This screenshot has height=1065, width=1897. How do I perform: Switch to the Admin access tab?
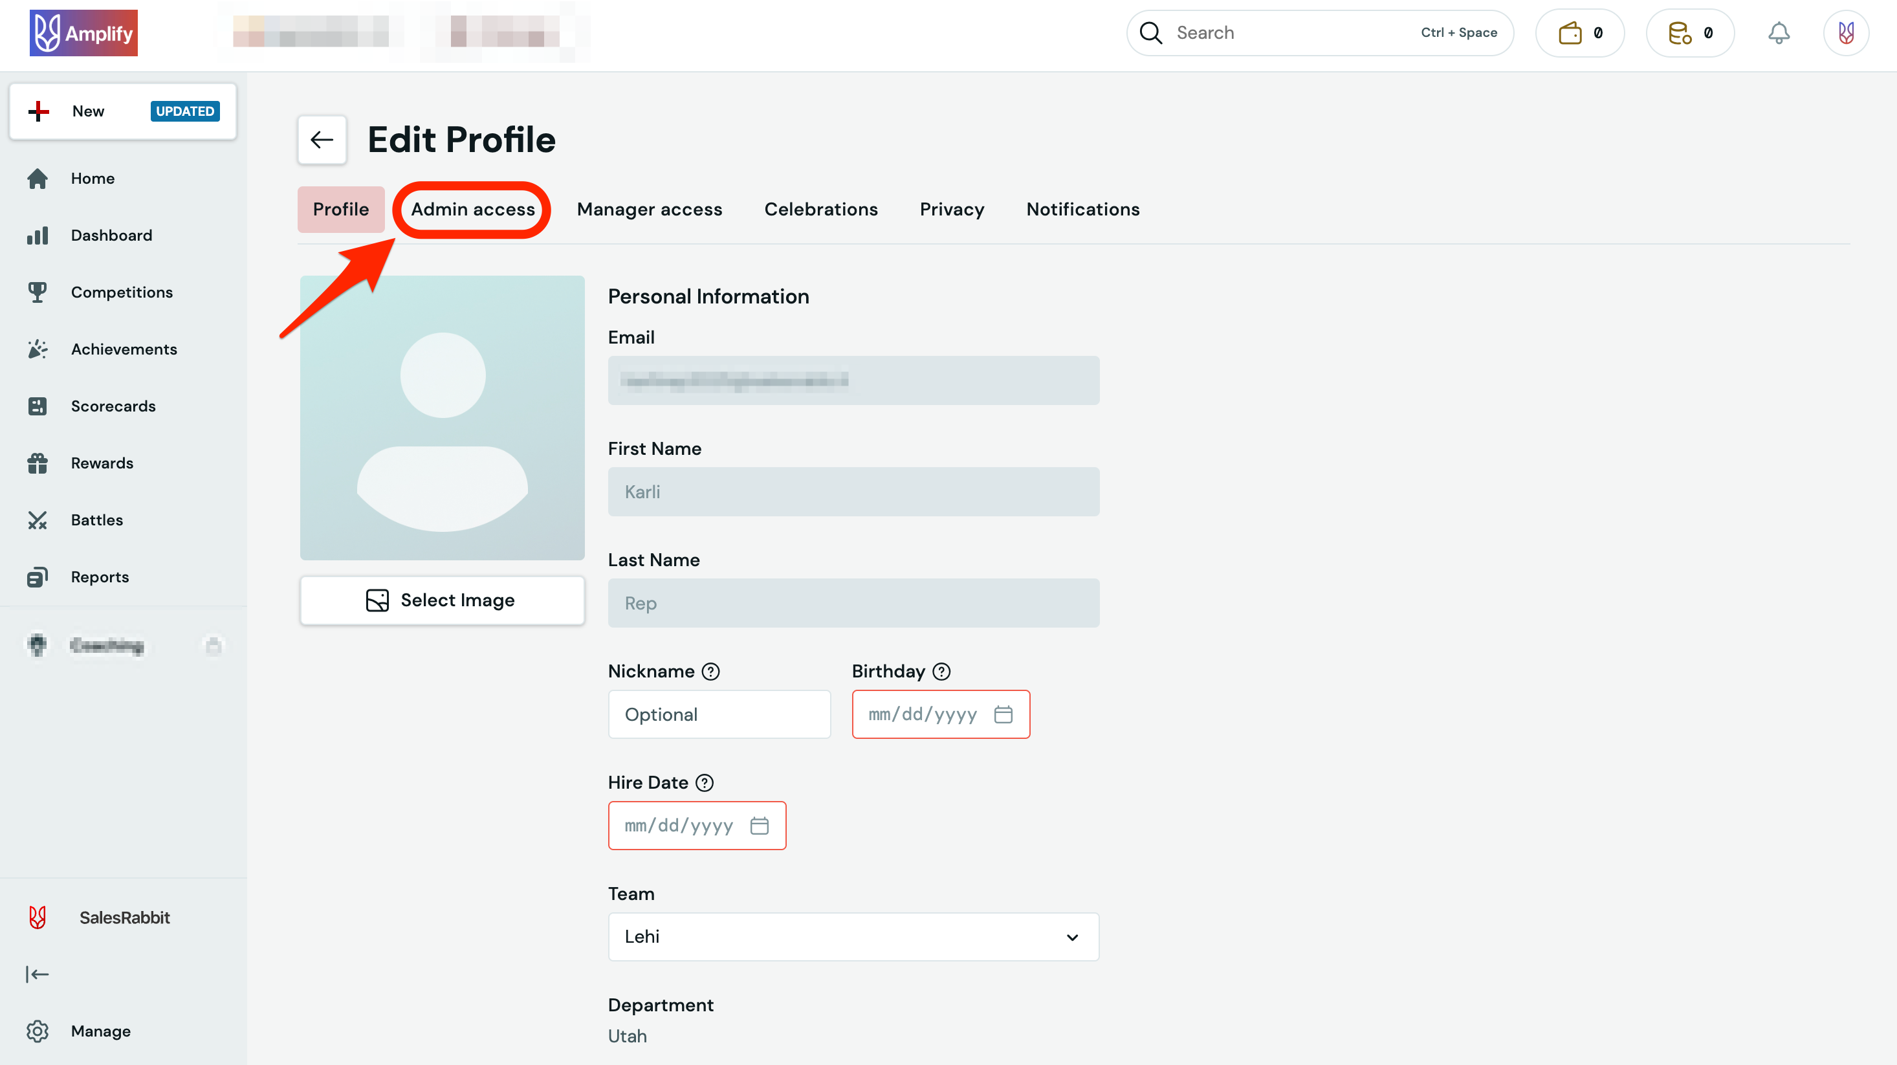point(473,209)
